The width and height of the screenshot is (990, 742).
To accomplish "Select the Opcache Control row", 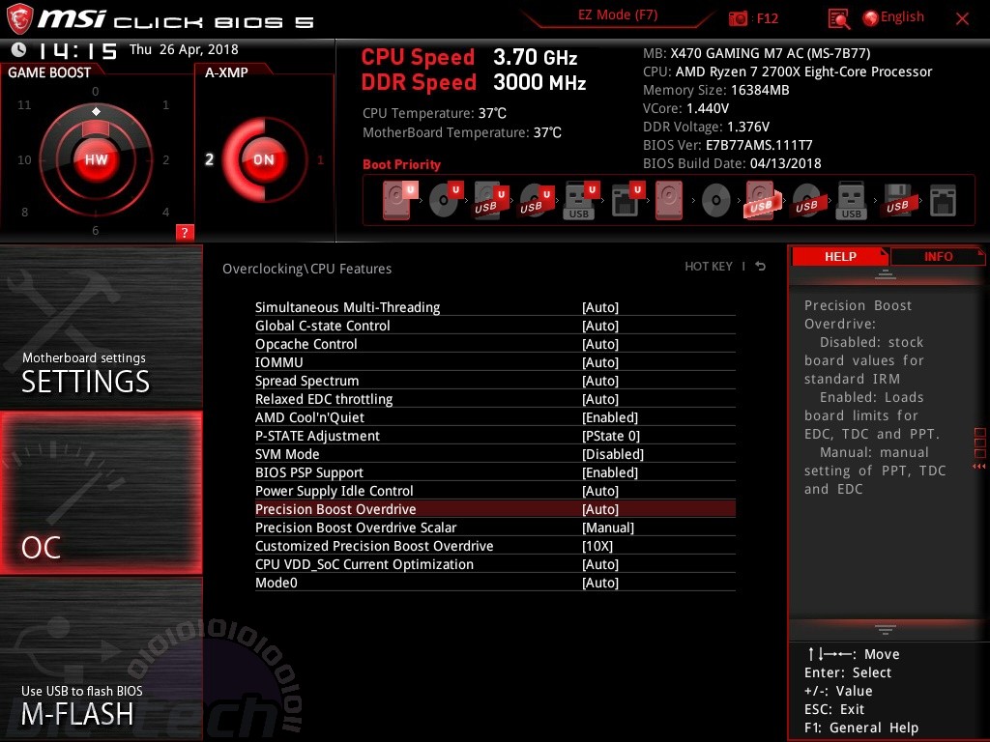I will coord(495,344).
